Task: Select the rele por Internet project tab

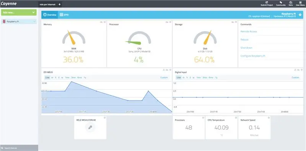Action: (47, 4)
